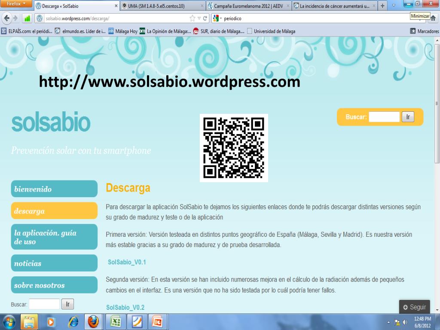Click the Action Center flag tray icon
The image size is (440, 330).
(397, 322)
